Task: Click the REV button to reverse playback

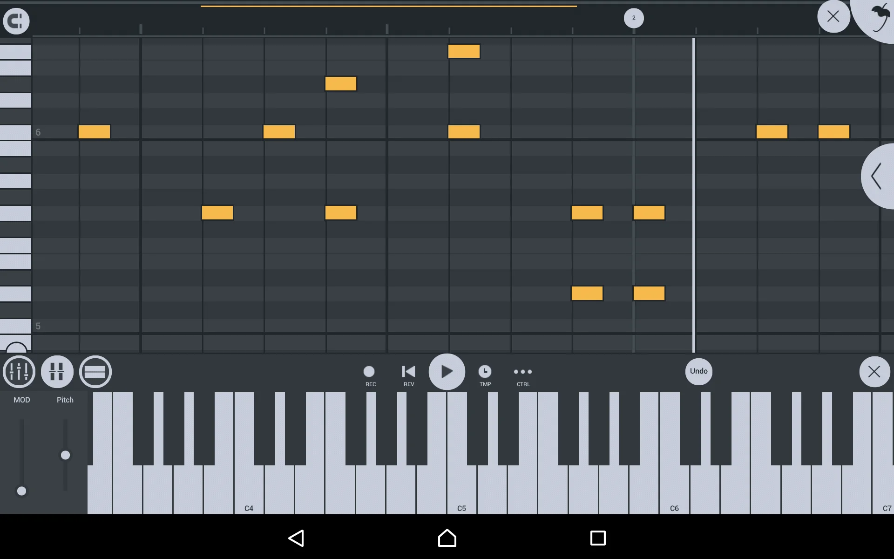Action: (x=409, y=371)
